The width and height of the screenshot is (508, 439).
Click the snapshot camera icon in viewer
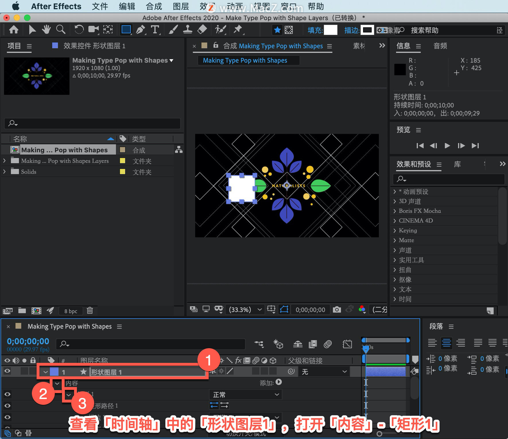coord(337,309)
